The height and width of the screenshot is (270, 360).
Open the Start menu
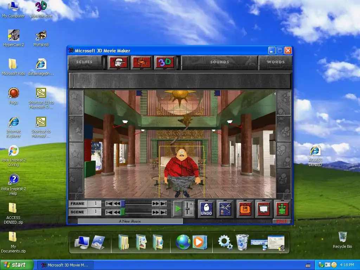point(17,265)
